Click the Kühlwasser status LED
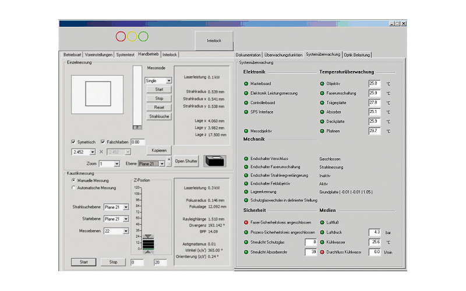The width and height of the screenshot is (466, 291). click(322, 242)
